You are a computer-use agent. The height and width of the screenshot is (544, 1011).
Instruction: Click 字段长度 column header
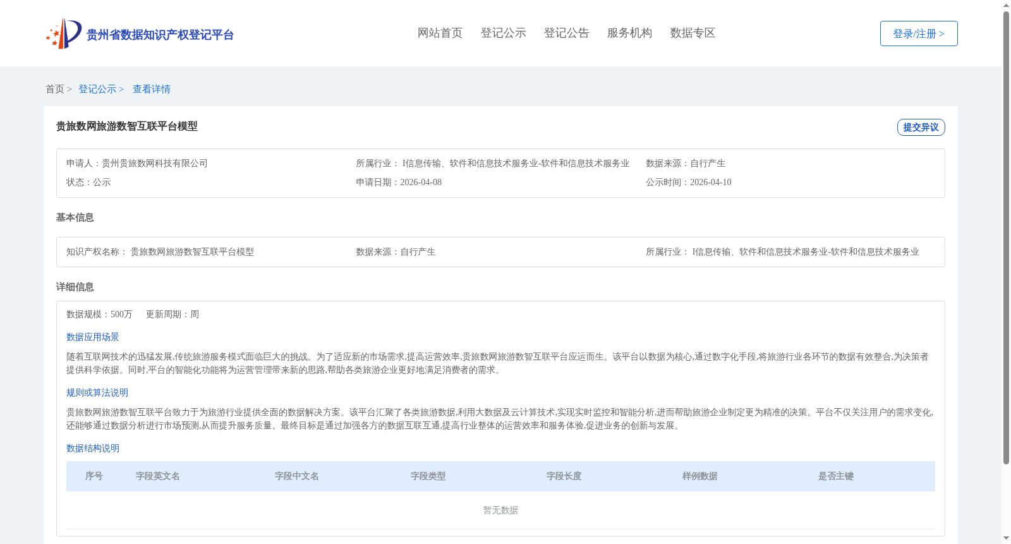[564, 476]
